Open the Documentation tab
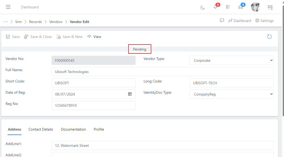This screenshot has width=284, height=157. tap(73, 129)
